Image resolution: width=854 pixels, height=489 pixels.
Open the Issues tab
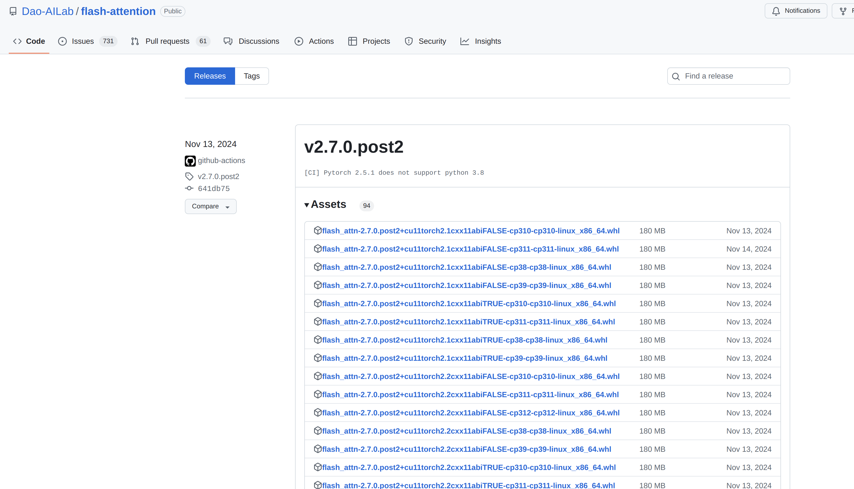click(x=83, y=41)
